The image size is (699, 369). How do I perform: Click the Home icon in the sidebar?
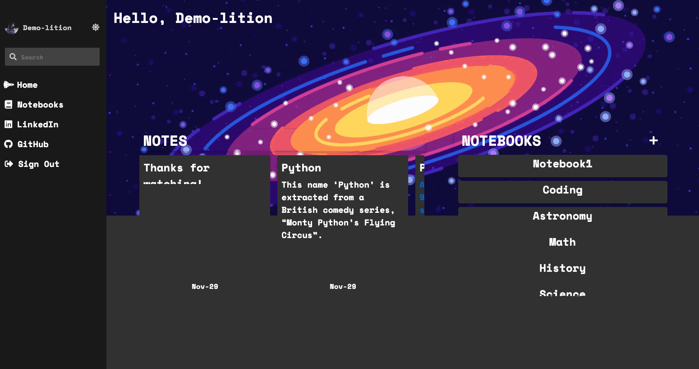click(8, 85)
